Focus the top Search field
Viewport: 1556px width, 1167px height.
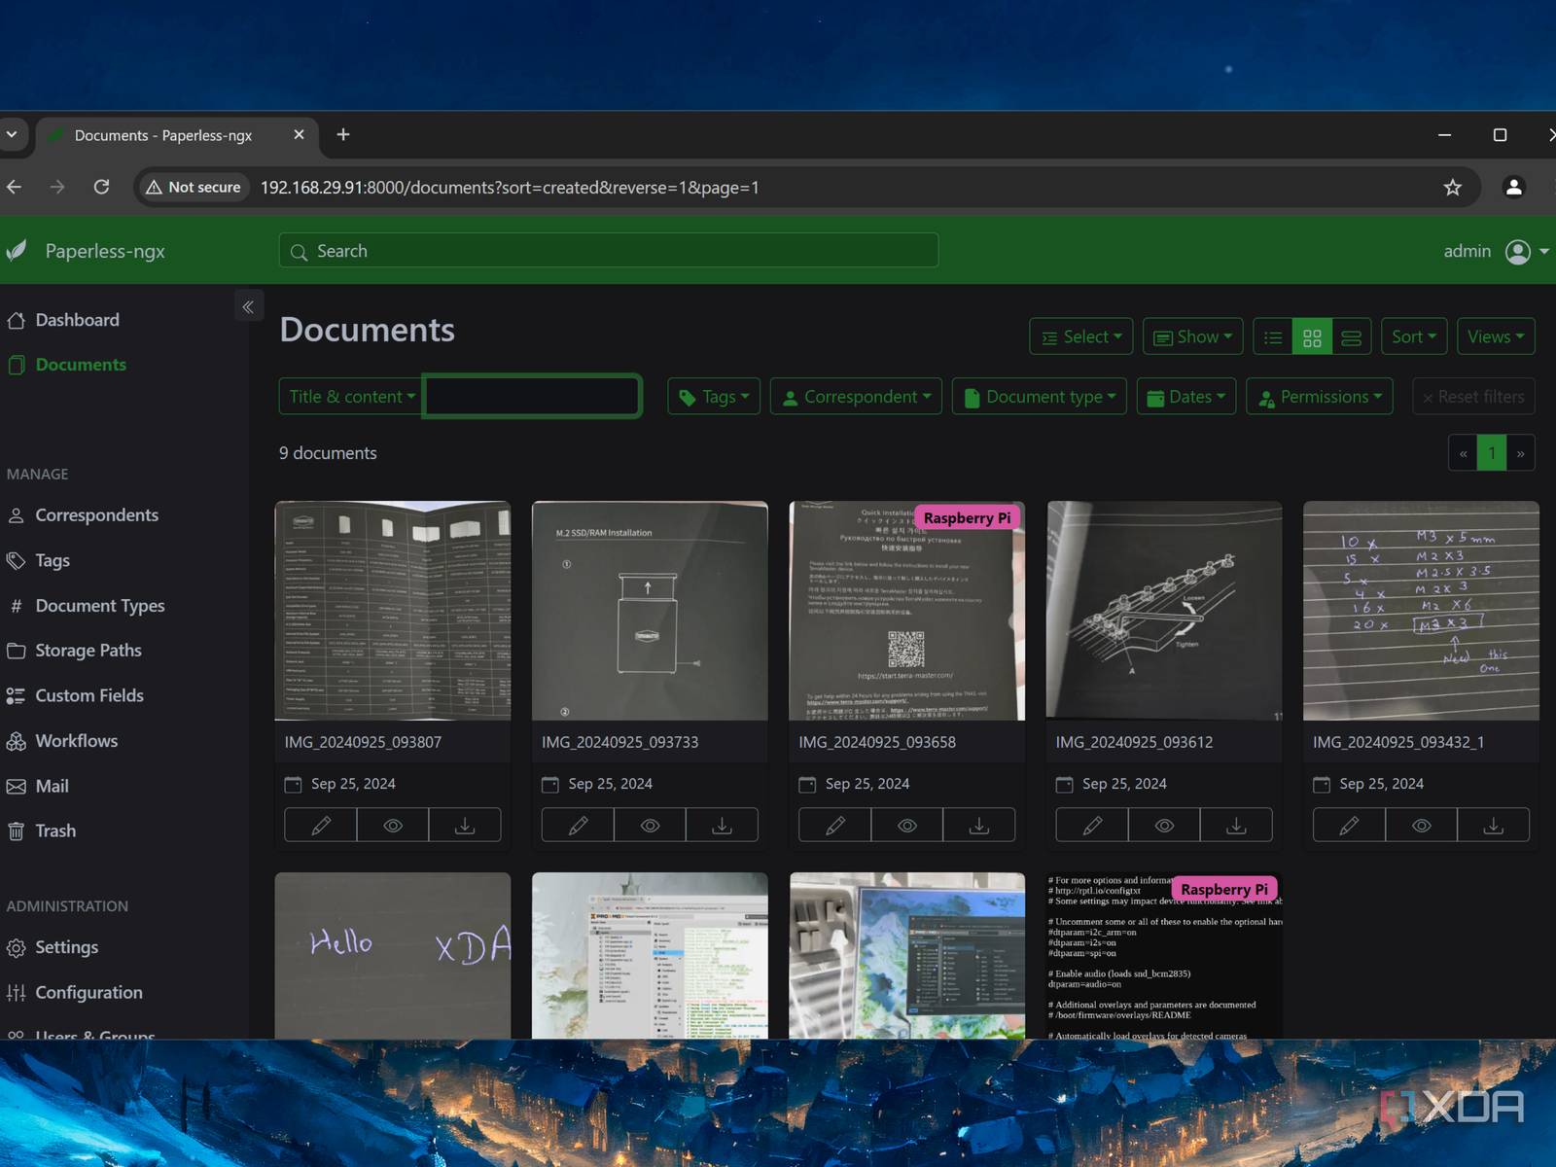pos(608,251)
